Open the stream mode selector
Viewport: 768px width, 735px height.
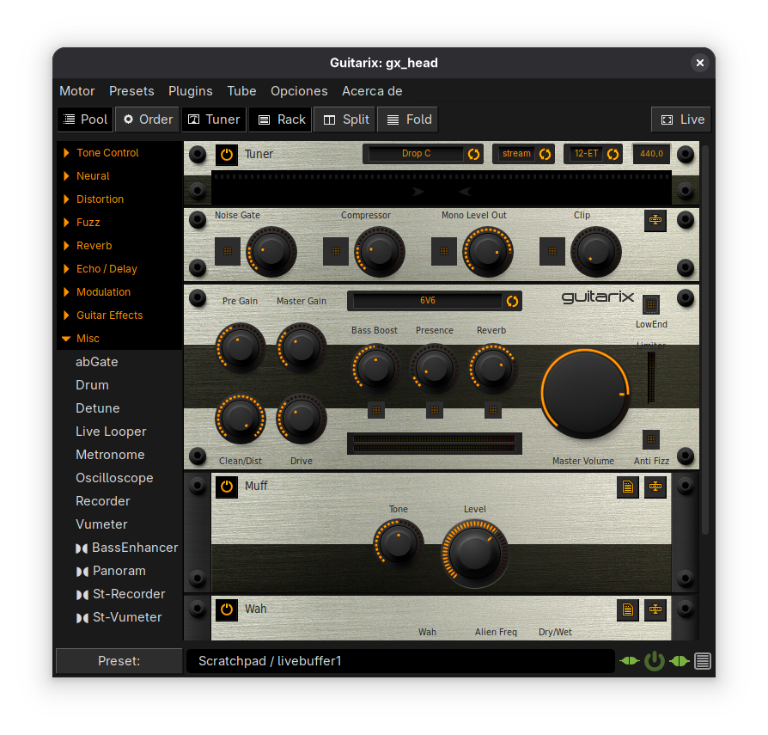(523, 154)
